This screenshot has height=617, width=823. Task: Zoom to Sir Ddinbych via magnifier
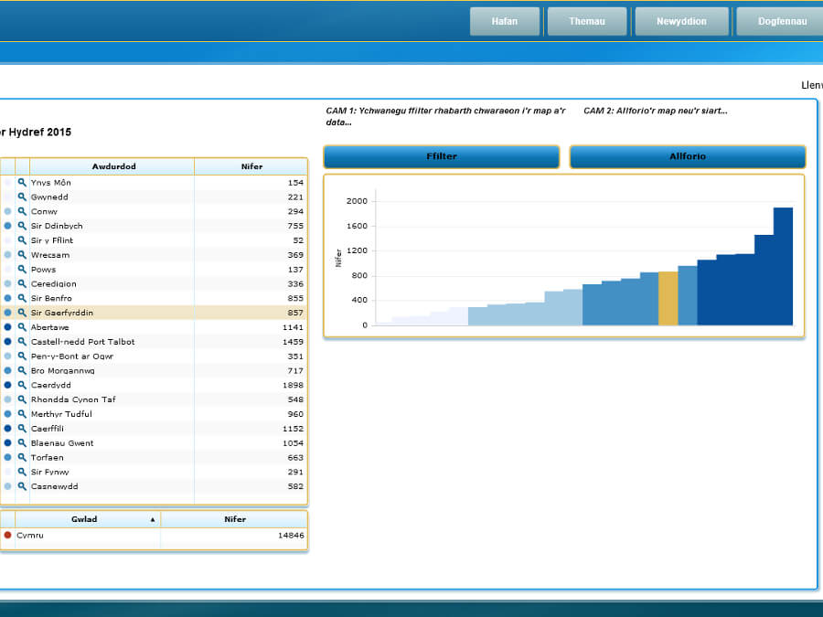22,226
